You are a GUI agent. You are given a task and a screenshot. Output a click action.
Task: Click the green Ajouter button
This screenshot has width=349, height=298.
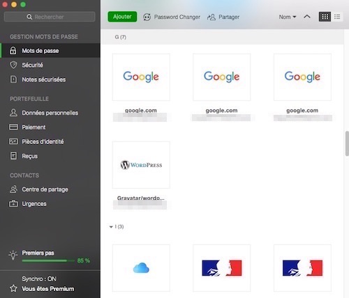[x=122, y=17]
